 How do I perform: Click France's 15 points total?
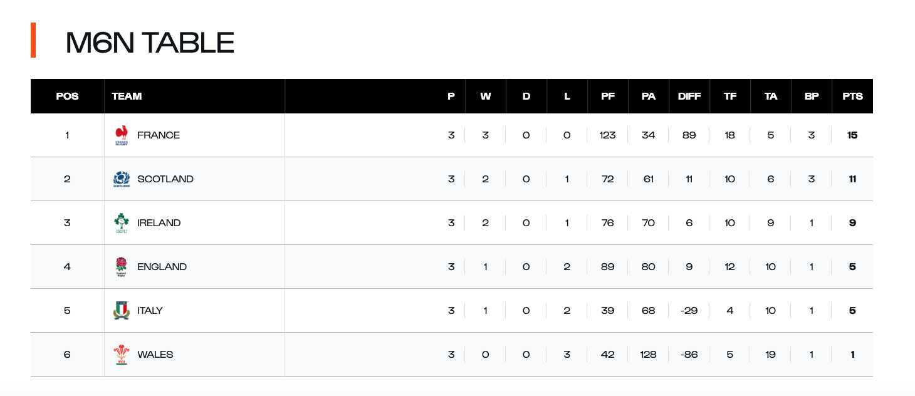click(x=852, y=135)
